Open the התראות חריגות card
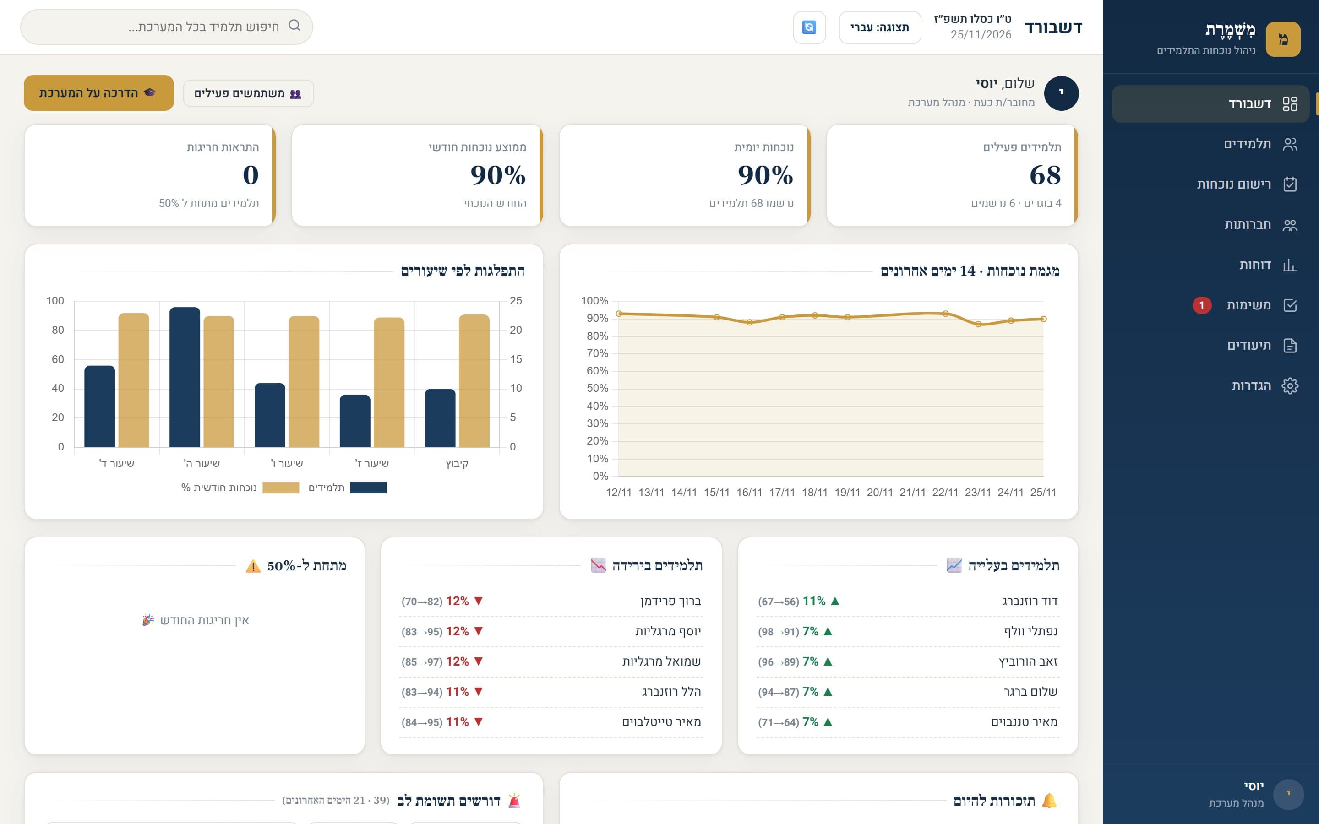Image resolution: width=1319 pixels, height=824 pixels. point(150,175)
